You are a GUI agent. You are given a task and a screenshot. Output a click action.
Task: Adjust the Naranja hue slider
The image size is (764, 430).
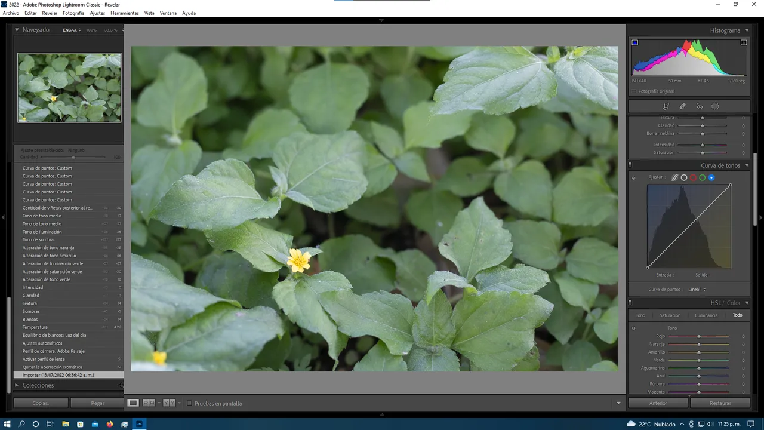699,345
